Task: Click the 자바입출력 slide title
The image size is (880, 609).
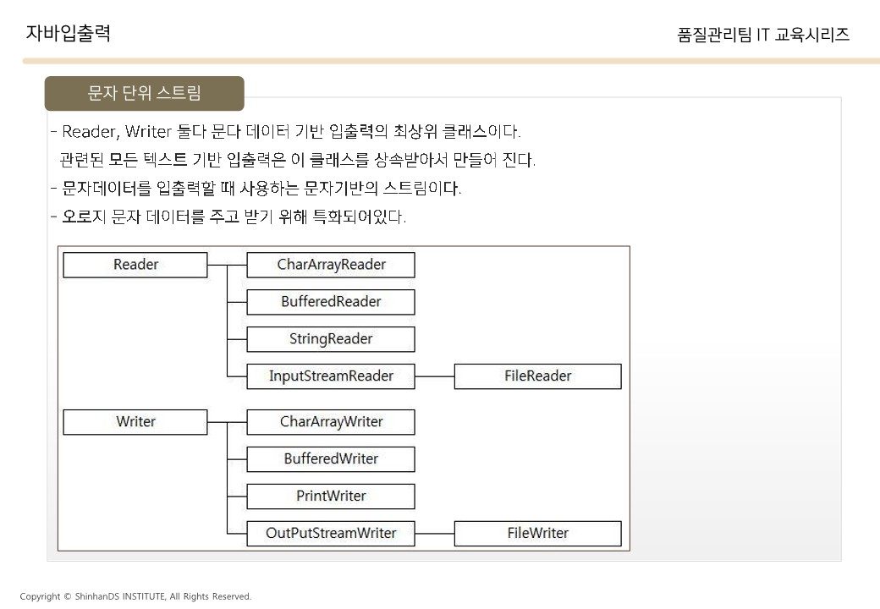Action: coord(68,33)
